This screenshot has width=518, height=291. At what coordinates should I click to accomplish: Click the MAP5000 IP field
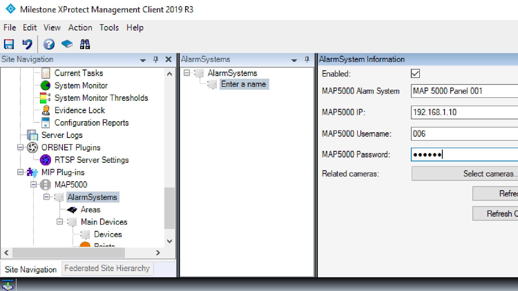coord(464,112)
